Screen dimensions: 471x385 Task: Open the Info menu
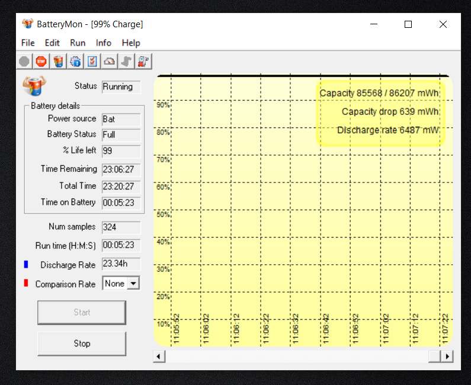104,43
